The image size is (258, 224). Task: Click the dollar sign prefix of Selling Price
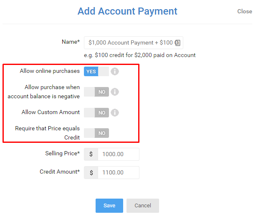[x=91, y=154]
